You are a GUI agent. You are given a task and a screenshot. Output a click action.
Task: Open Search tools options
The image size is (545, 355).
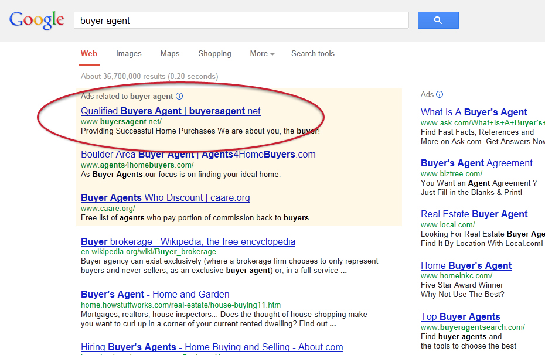tap(313, 54)
